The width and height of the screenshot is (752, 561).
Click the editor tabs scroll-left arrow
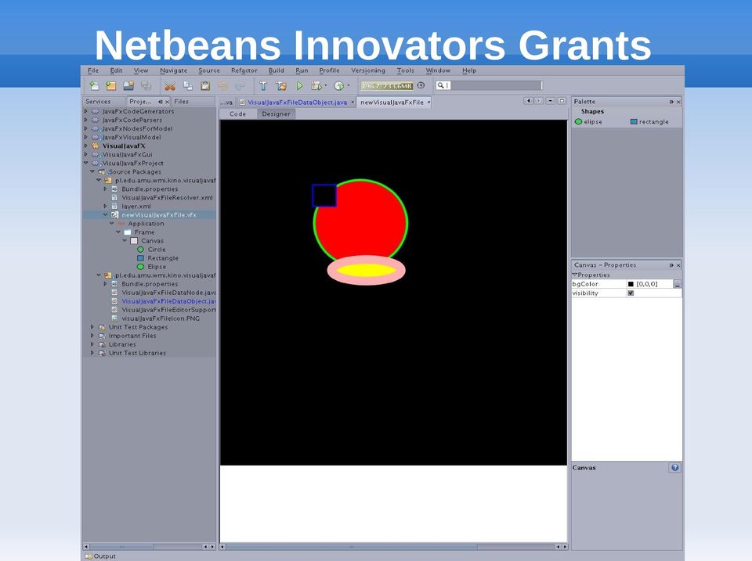tap(529, 101)
